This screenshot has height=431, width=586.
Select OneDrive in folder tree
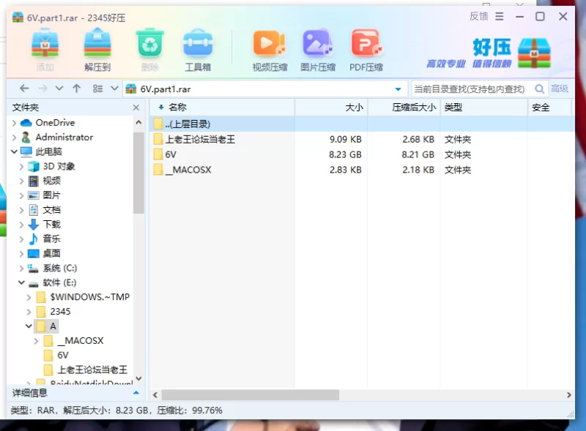coord(55,122)
